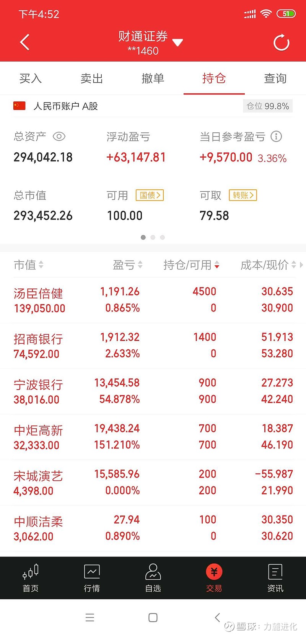Sort by 持仓/可用 column
Viewport: 306px width, 636px height.
(191, 265)
